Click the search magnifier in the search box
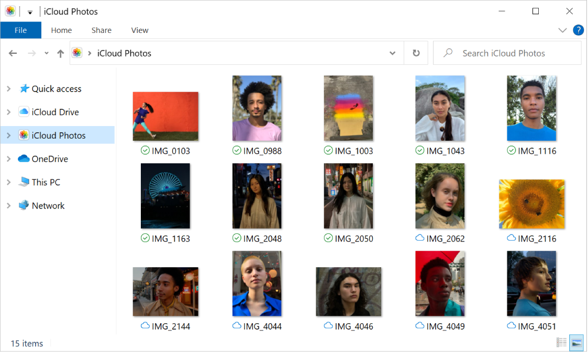 (x=447, y=53)
